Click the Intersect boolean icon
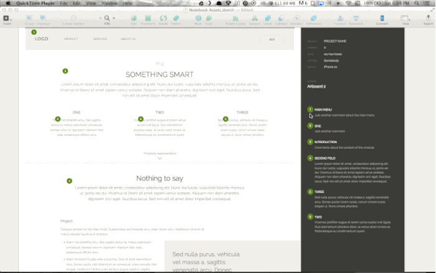 coord(296,18)
